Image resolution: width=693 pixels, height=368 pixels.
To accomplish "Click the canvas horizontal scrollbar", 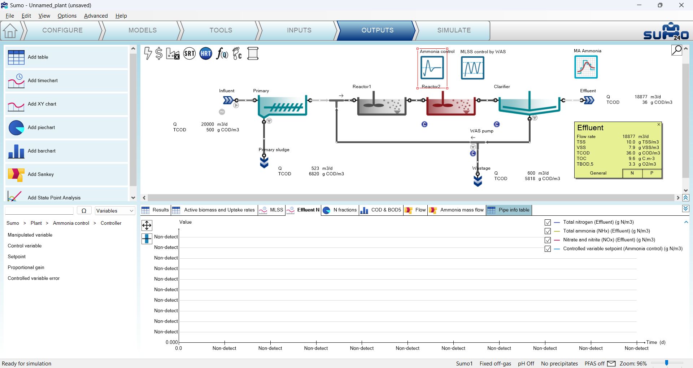I will (411, 198).
